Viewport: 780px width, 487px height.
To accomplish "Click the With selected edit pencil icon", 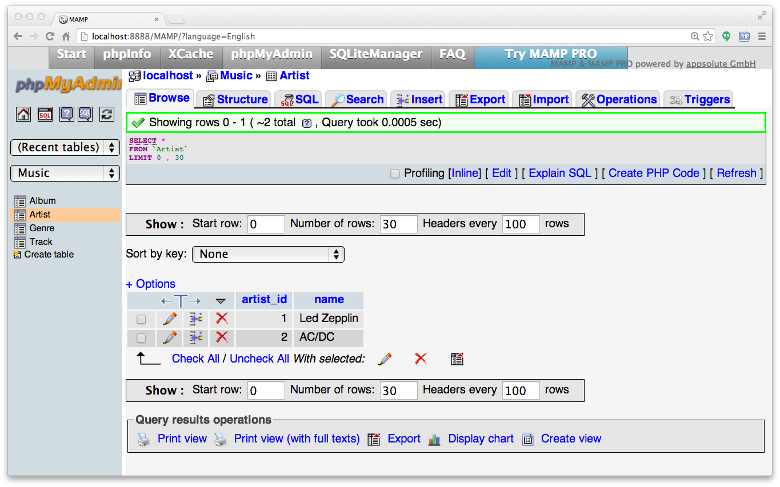I will tap(385, 359).
